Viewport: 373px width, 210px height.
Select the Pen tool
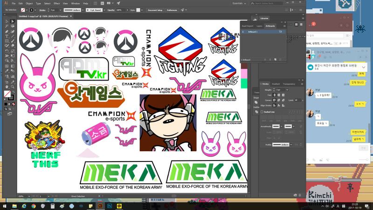coord(7,31)
